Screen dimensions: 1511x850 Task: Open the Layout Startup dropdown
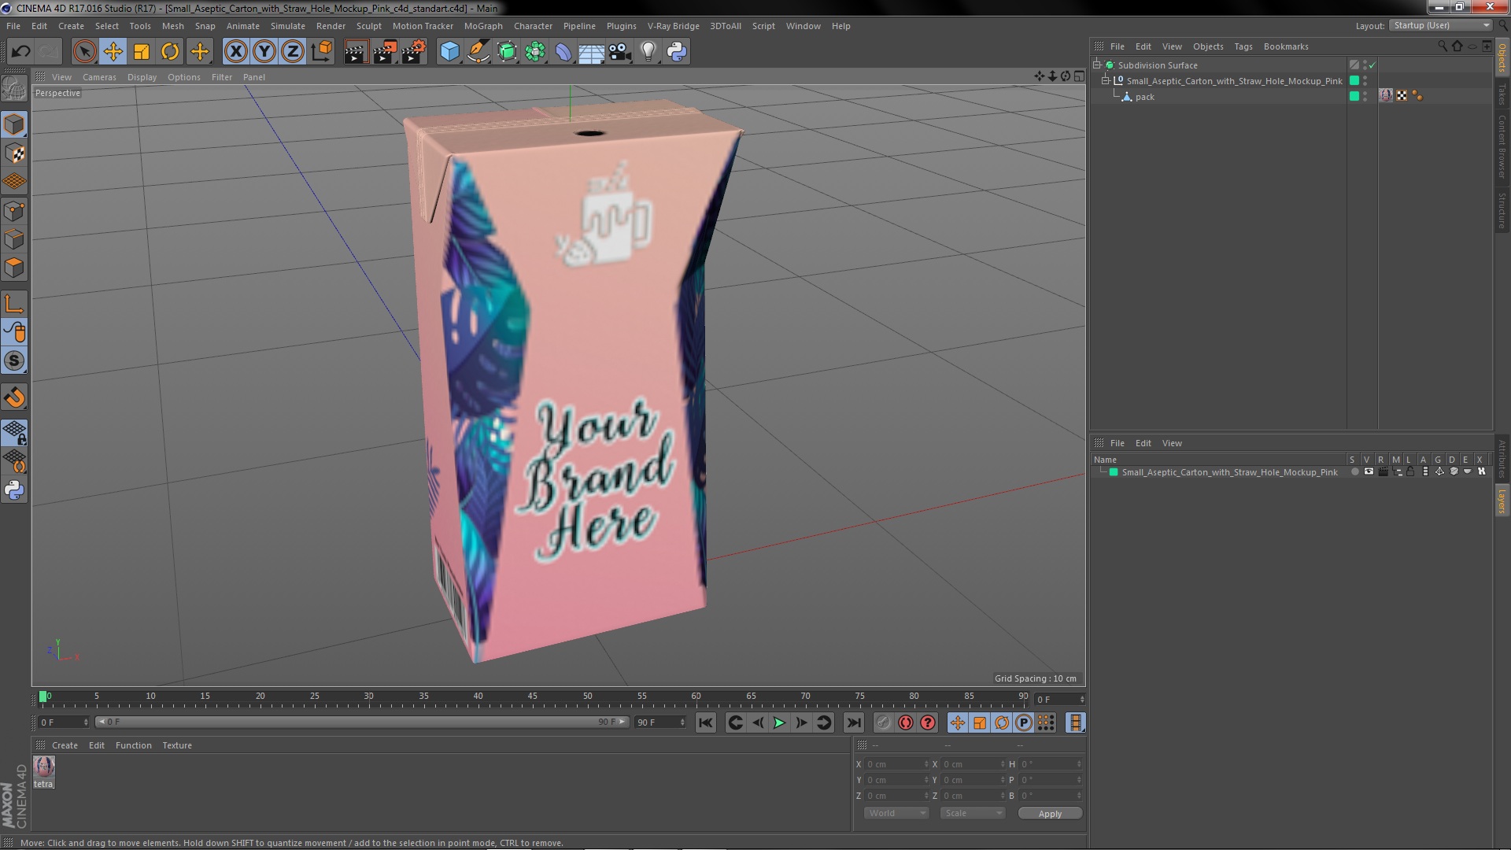(x=1441, y=25)
